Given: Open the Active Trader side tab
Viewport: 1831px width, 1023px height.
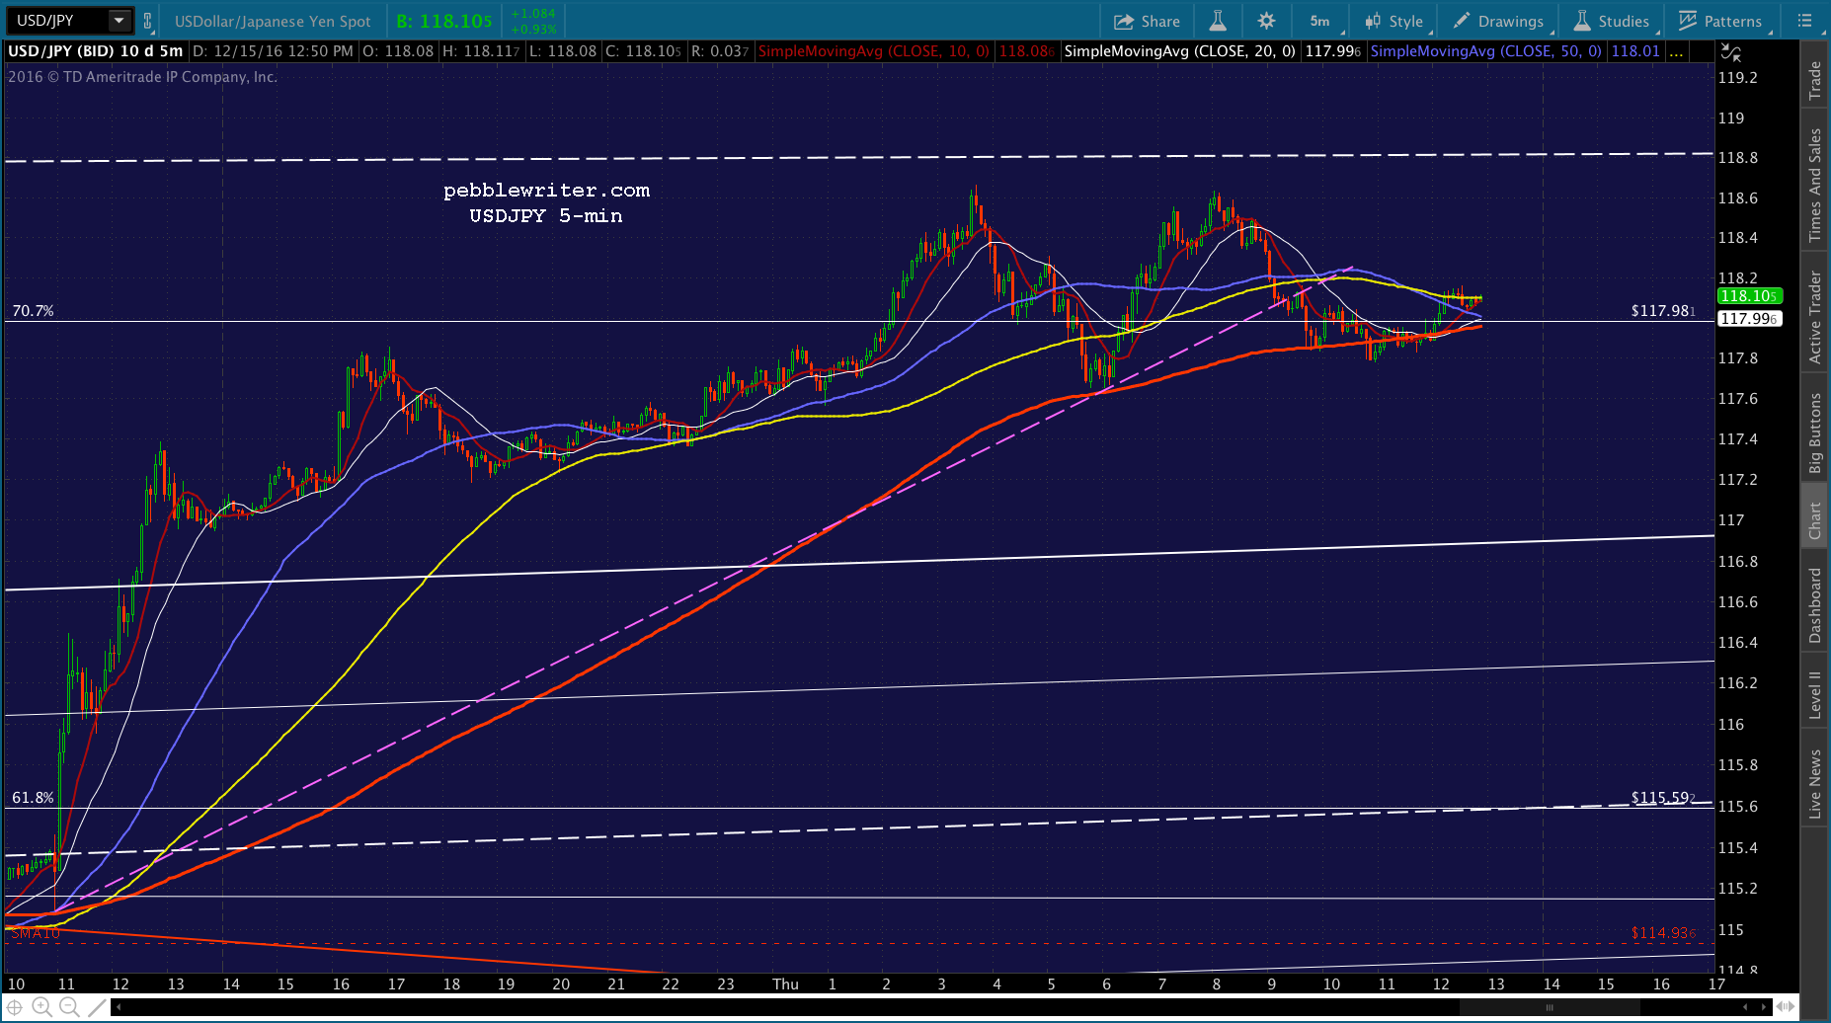Looking at the screenshot, I should point(1815,317).
